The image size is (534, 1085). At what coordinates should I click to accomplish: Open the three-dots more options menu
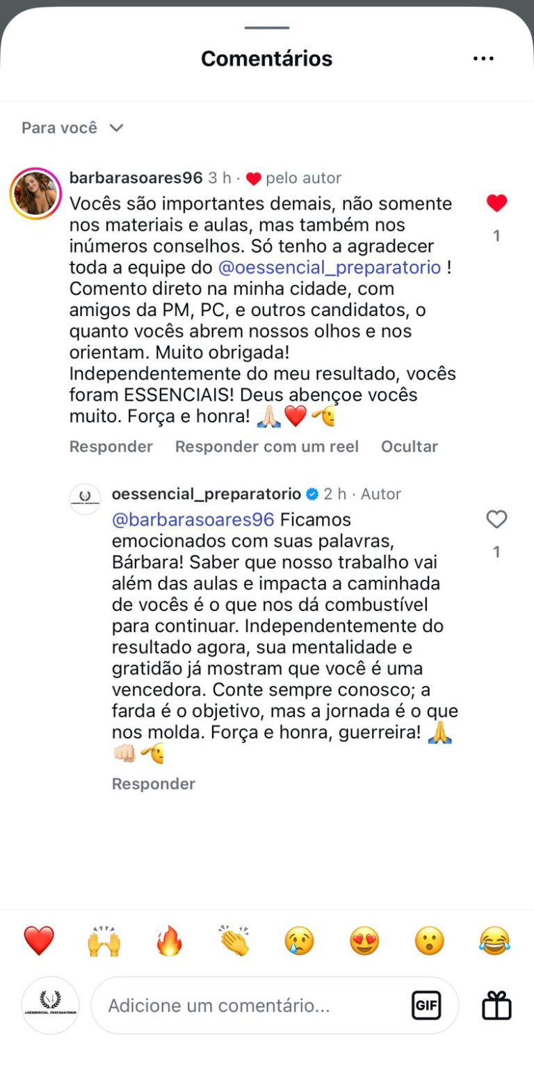pos(483,58)
